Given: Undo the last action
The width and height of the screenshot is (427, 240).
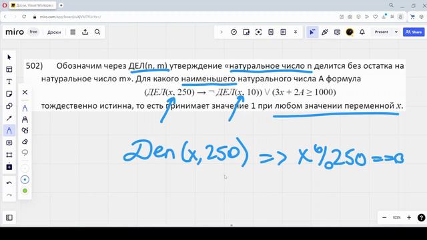Looking at the screenshot, I should click(9, 183).
